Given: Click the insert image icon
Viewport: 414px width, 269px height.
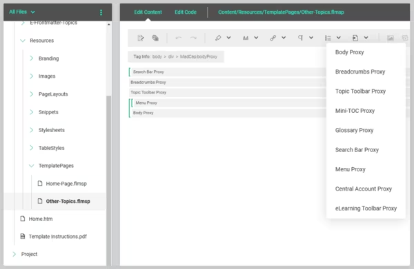Looking at the screenshot, I should tap(391, 38).
